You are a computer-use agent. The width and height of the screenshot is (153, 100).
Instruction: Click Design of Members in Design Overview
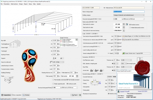[x=67, y=39]
